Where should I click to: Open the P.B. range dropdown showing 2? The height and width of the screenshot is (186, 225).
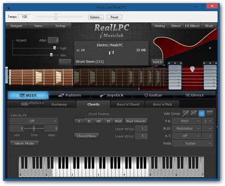tap(207, 121)
